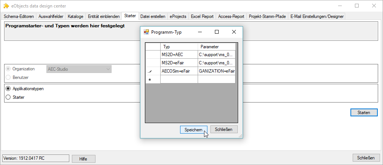Switch to the Schema-Editoren tab

coord(19,16)
